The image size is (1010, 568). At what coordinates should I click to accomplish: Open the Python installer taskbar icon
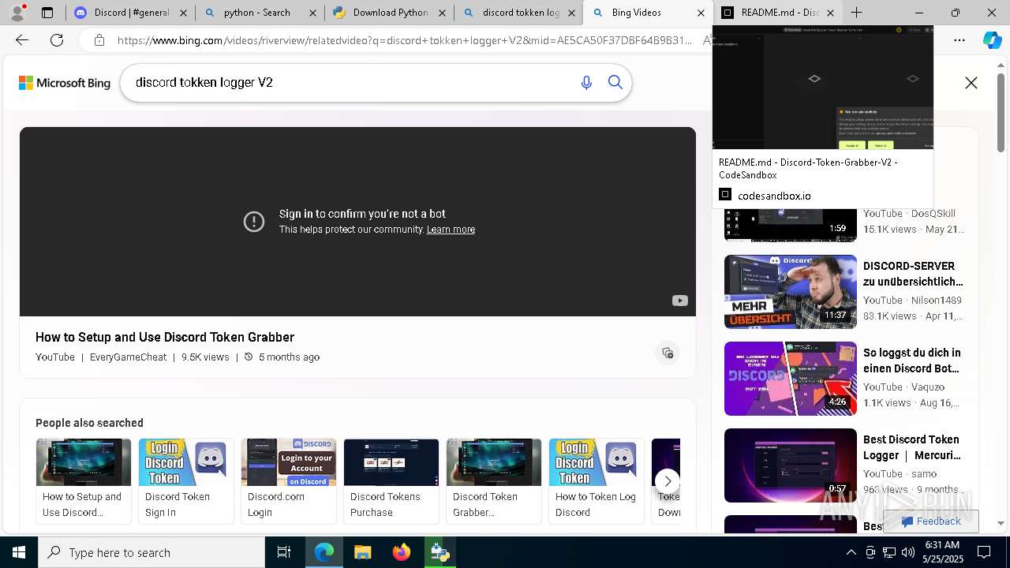tap(440, 552)
